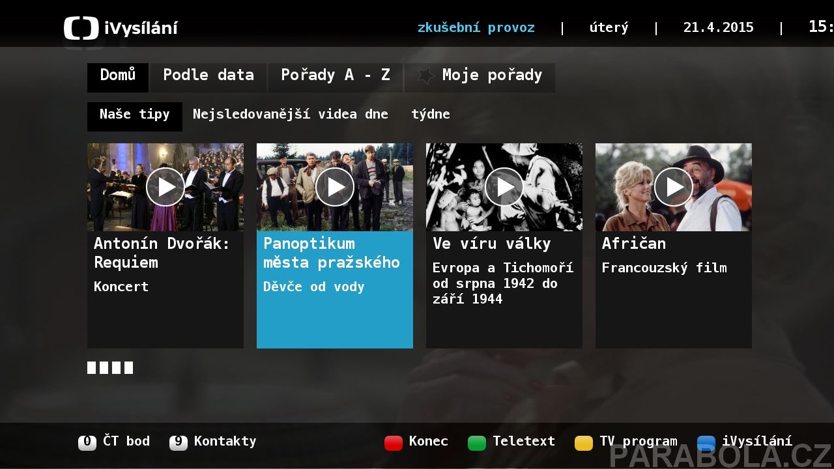Open TV program from the footer
This screenshot has width=834, height=469.
[639, 442]
